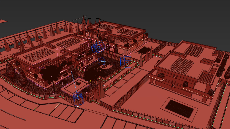Viewport: 230px width, 129px height.
Task: Click the back villa's right rooftop panel array
Action: [128, 32]
